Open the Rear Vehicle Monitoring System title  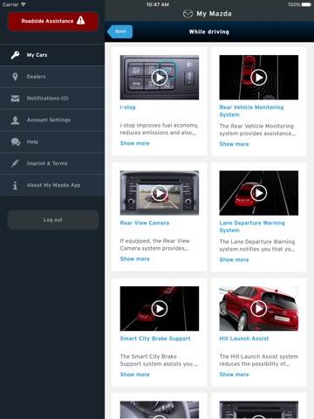251,111
